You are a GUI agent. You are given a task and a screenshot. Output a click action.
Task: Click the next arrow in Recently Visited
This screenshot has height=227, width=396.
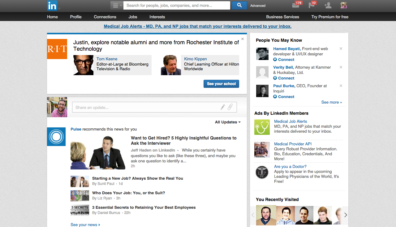click(345, 215)
